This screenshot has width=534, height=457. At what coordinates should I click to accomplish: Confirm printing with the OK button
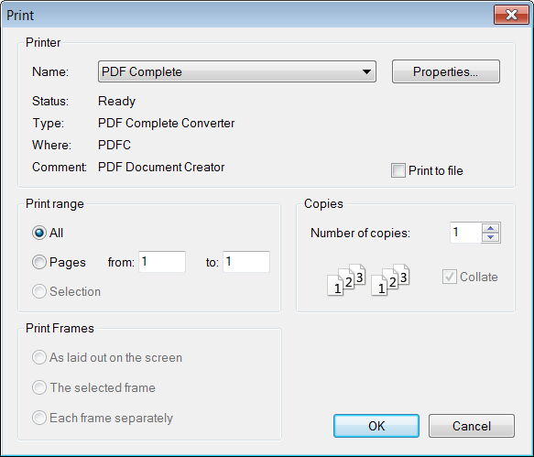pyautogui.click(x=376, y=426)
